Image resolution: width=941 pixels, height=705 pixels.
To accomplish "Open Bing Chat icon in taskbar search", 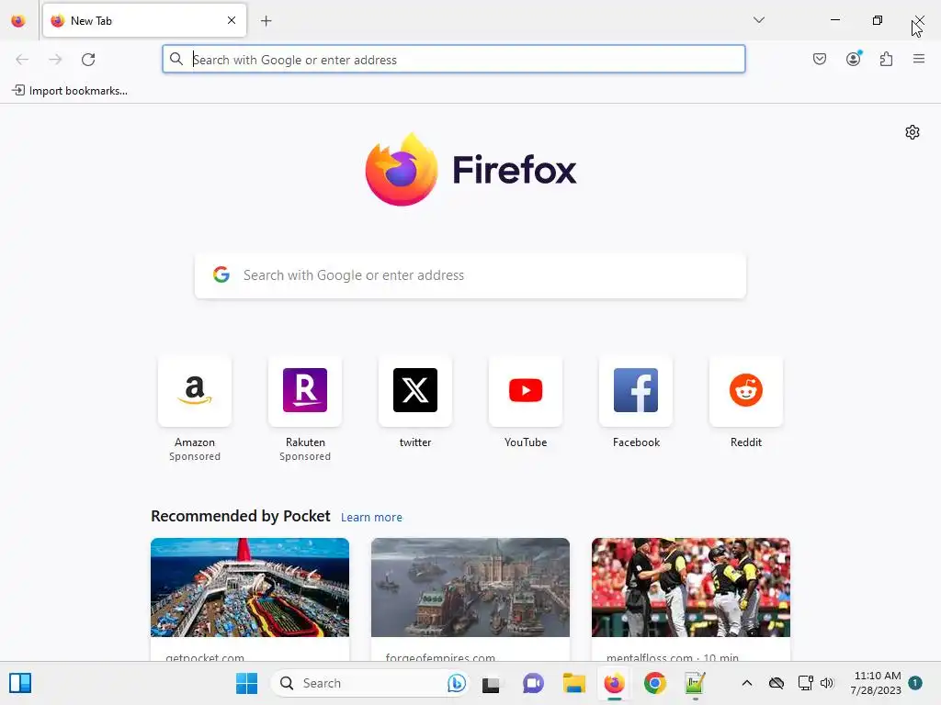I will pyautogui.click(x=456, y=683).
